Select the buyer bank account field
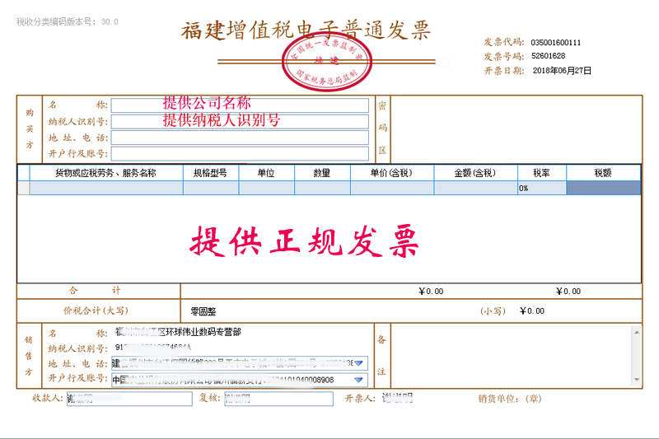659x439 pixels. (240, 153)
